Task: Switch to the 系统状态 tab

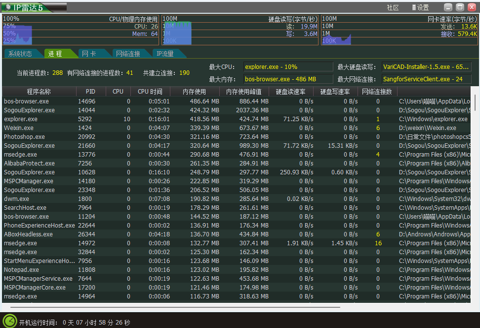Action: tap(20, 54)
